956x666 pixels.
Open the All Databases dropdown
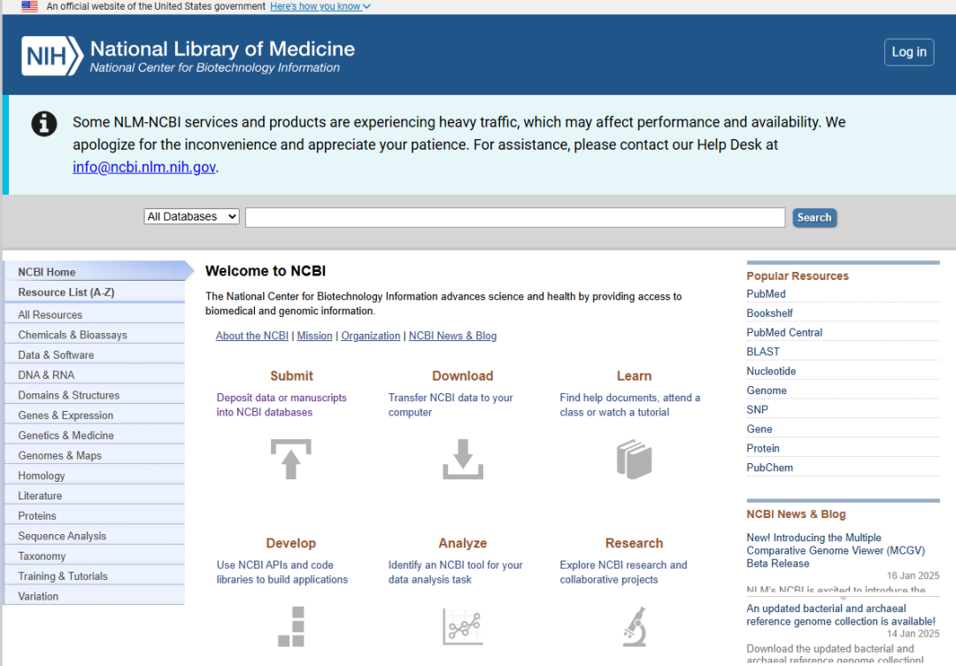pos(192,217)
